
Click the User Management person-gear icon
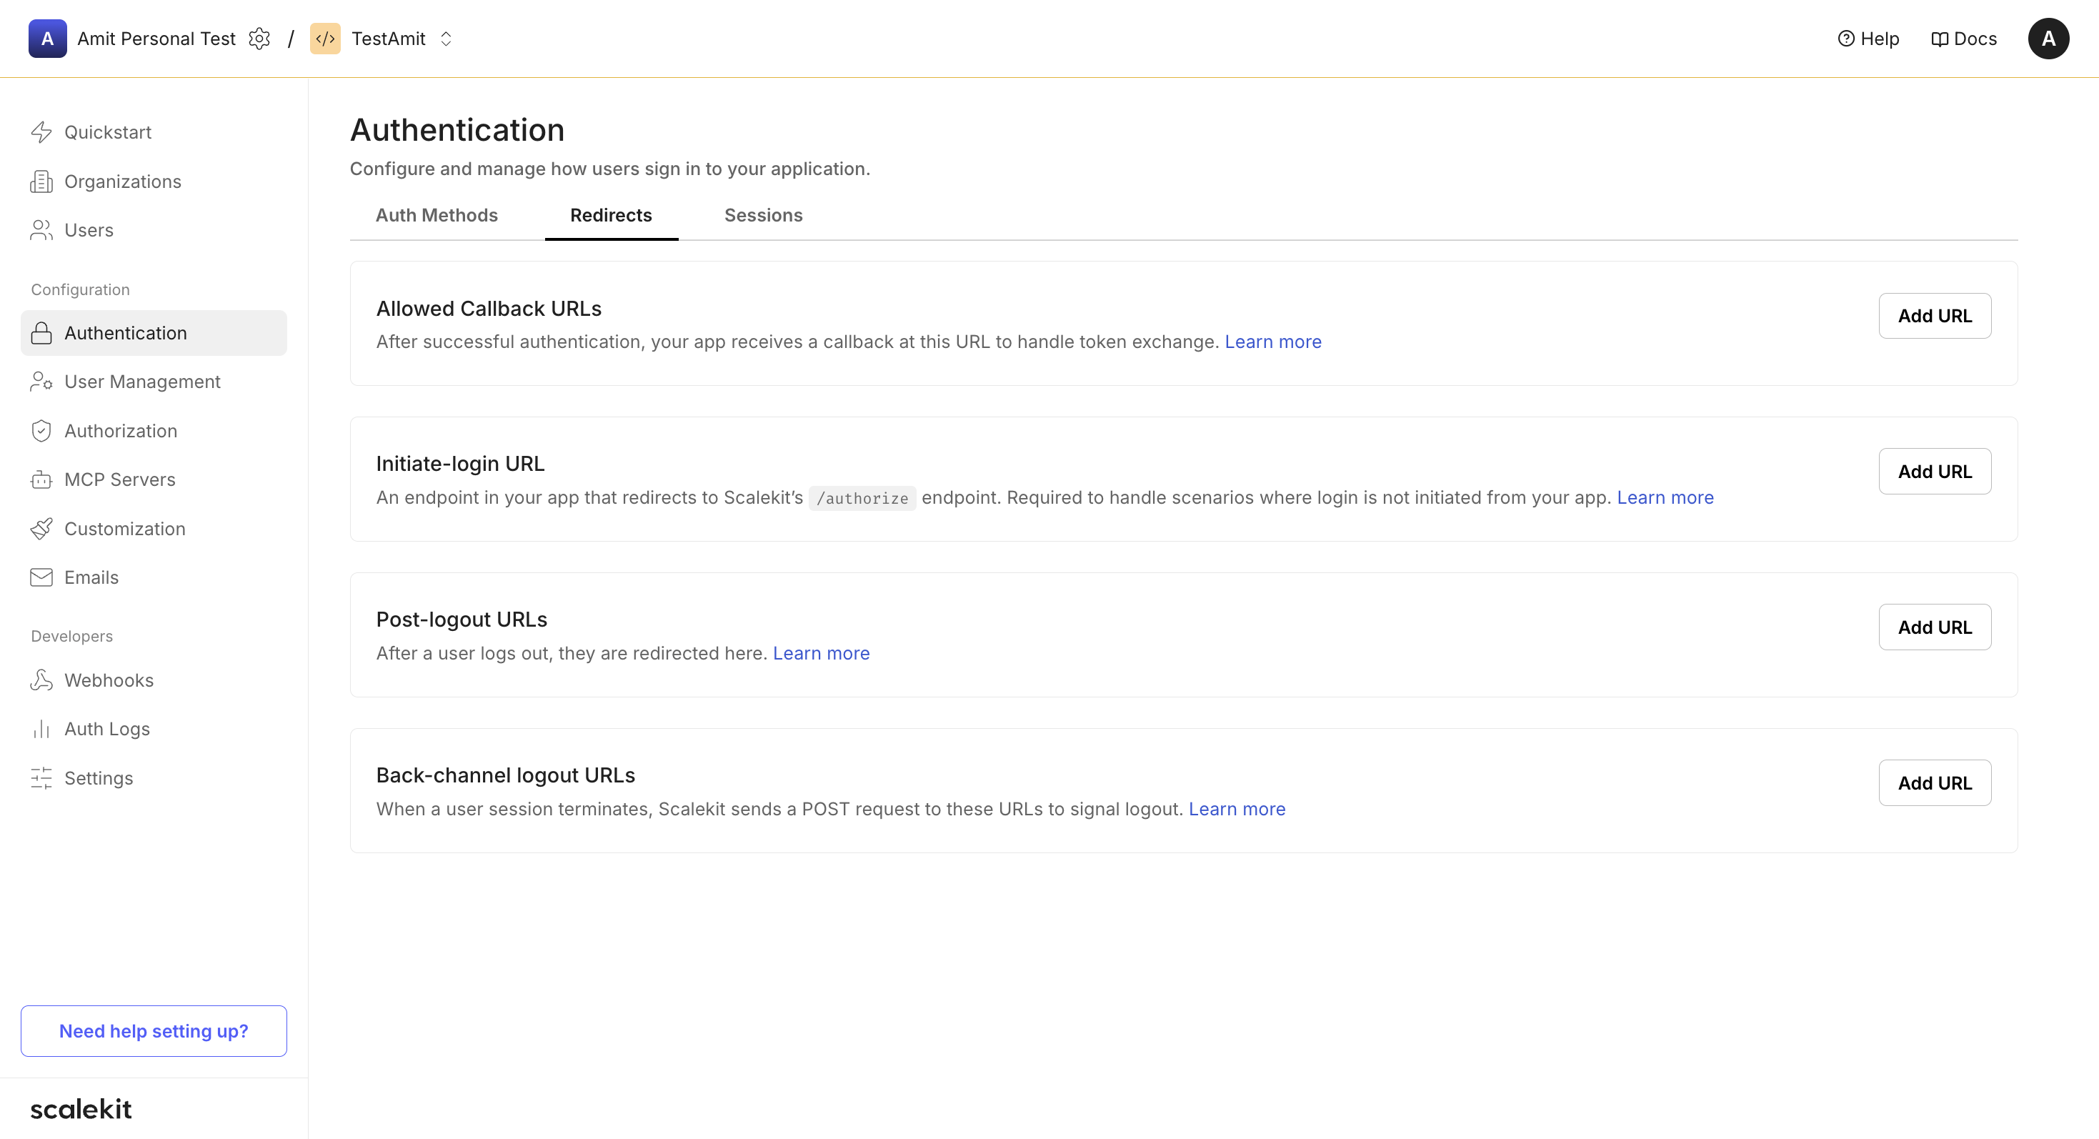[41, 382]
